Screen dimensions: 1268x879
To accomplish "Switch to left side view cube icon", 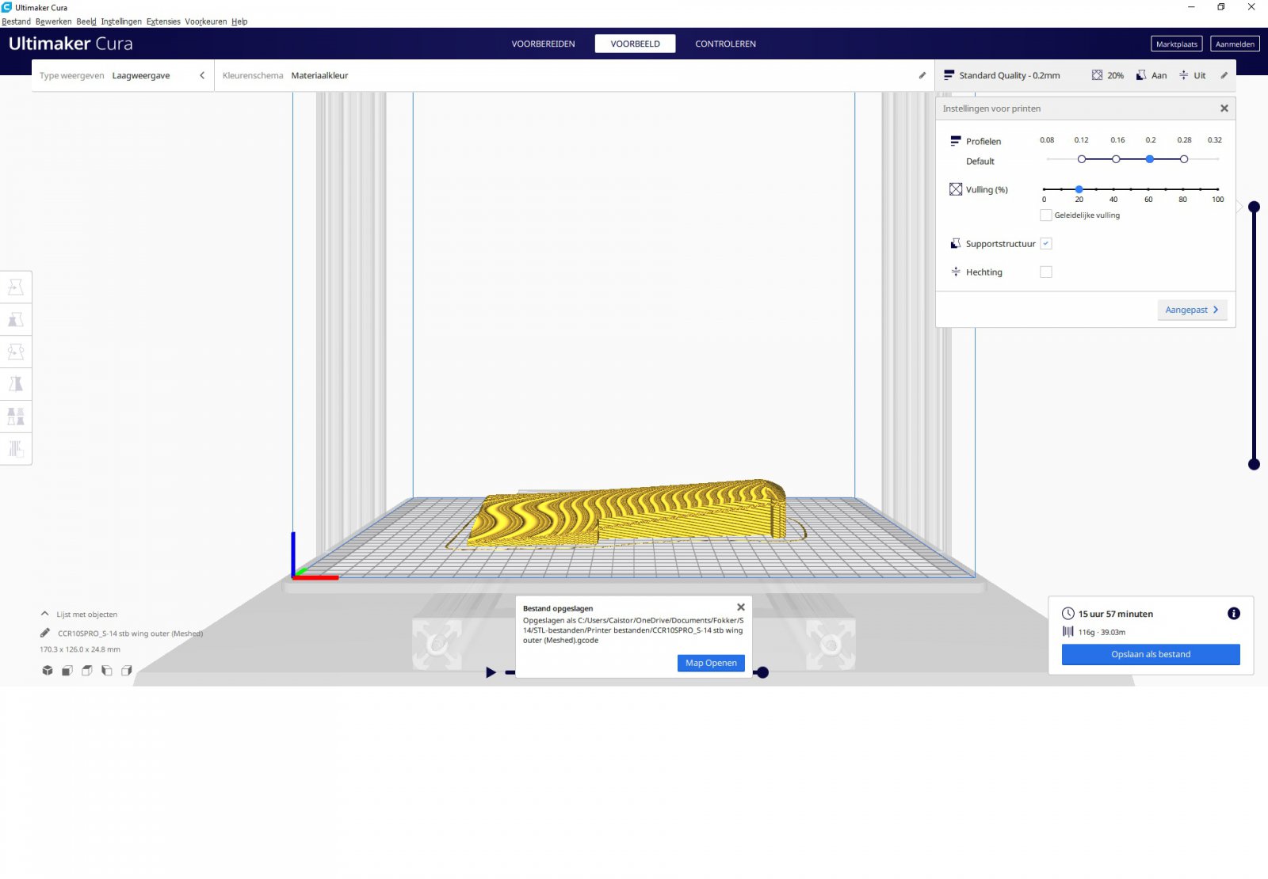I will click(x=107, y=671).
